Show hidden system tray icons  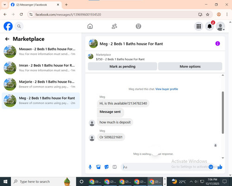(191, 181)
